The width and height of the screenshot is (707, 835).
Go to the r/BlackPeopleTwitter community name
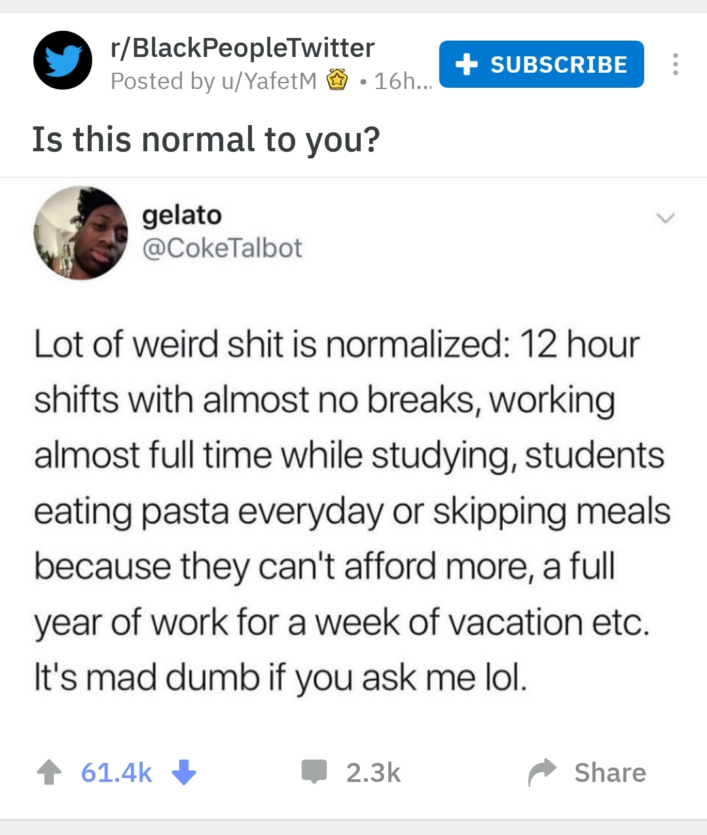pos(242,48)
